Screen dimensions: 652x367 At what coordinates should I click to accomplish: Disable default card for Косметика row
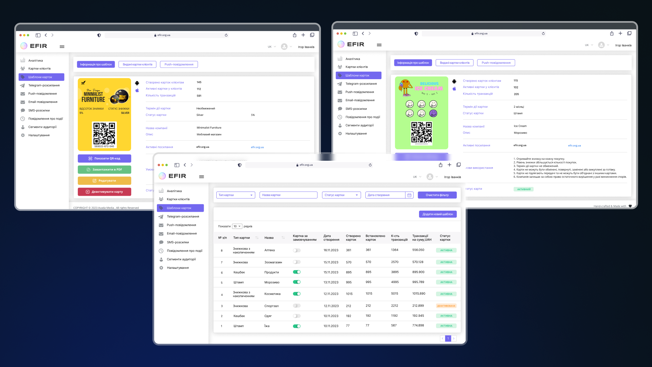point(297,294)
